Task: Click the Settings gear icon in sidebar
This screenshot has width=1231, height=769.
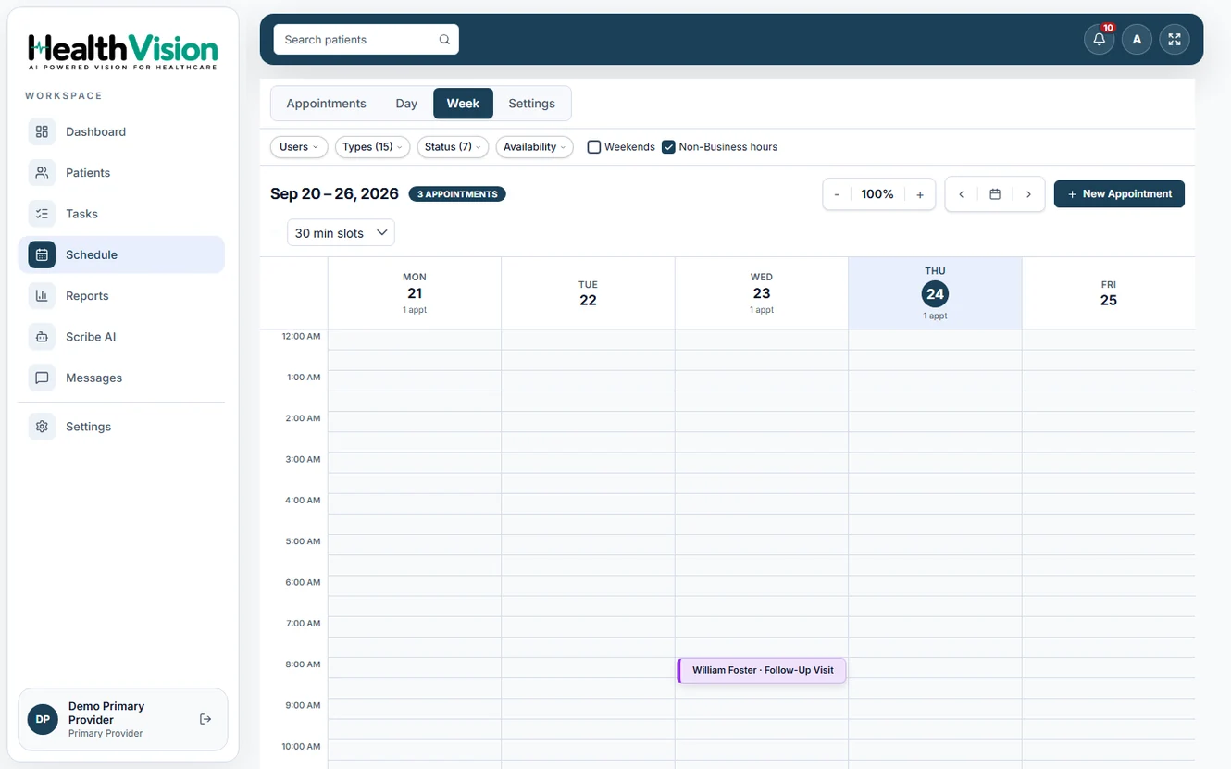Action: pyautogui.click(x=42, y=427)
